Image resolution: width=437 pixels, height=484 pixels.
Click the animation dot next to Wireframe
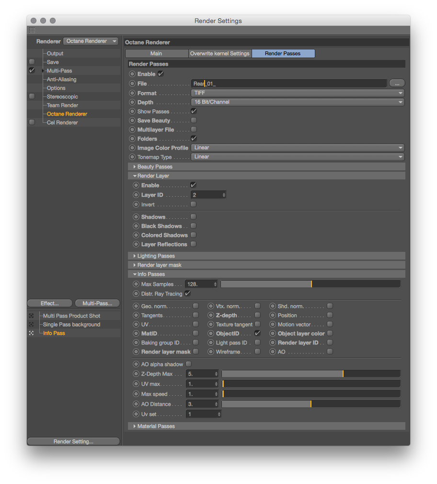(211, 352)
